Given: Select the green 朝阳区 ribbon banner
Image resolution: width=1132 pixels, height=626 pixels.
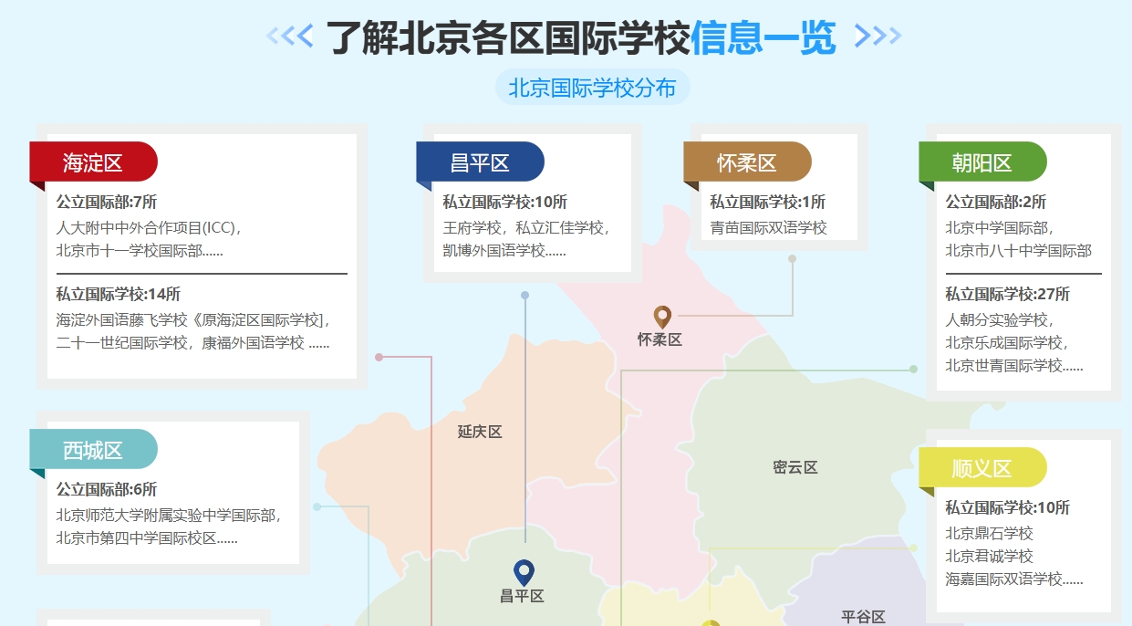Looking at the screenshot, I should click(x=981, y=162).
